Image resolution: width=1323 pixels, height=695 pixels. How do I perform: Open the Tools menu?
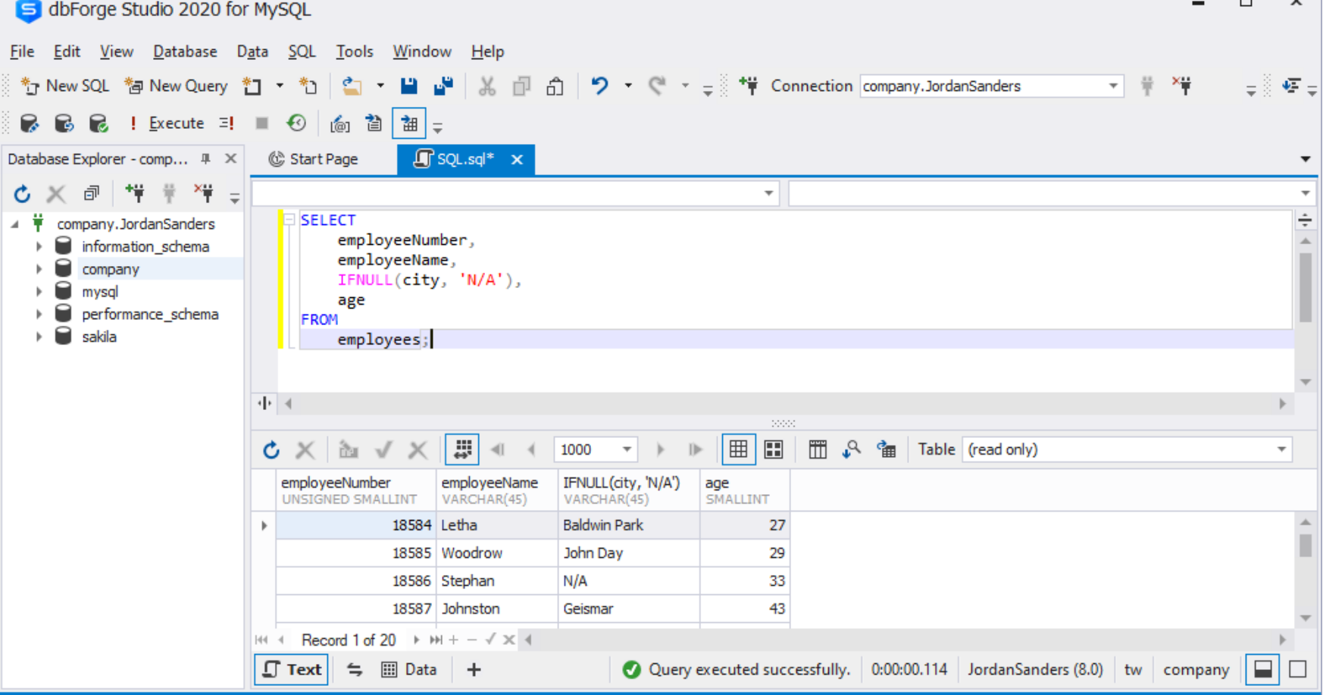[x=355, y=52]
